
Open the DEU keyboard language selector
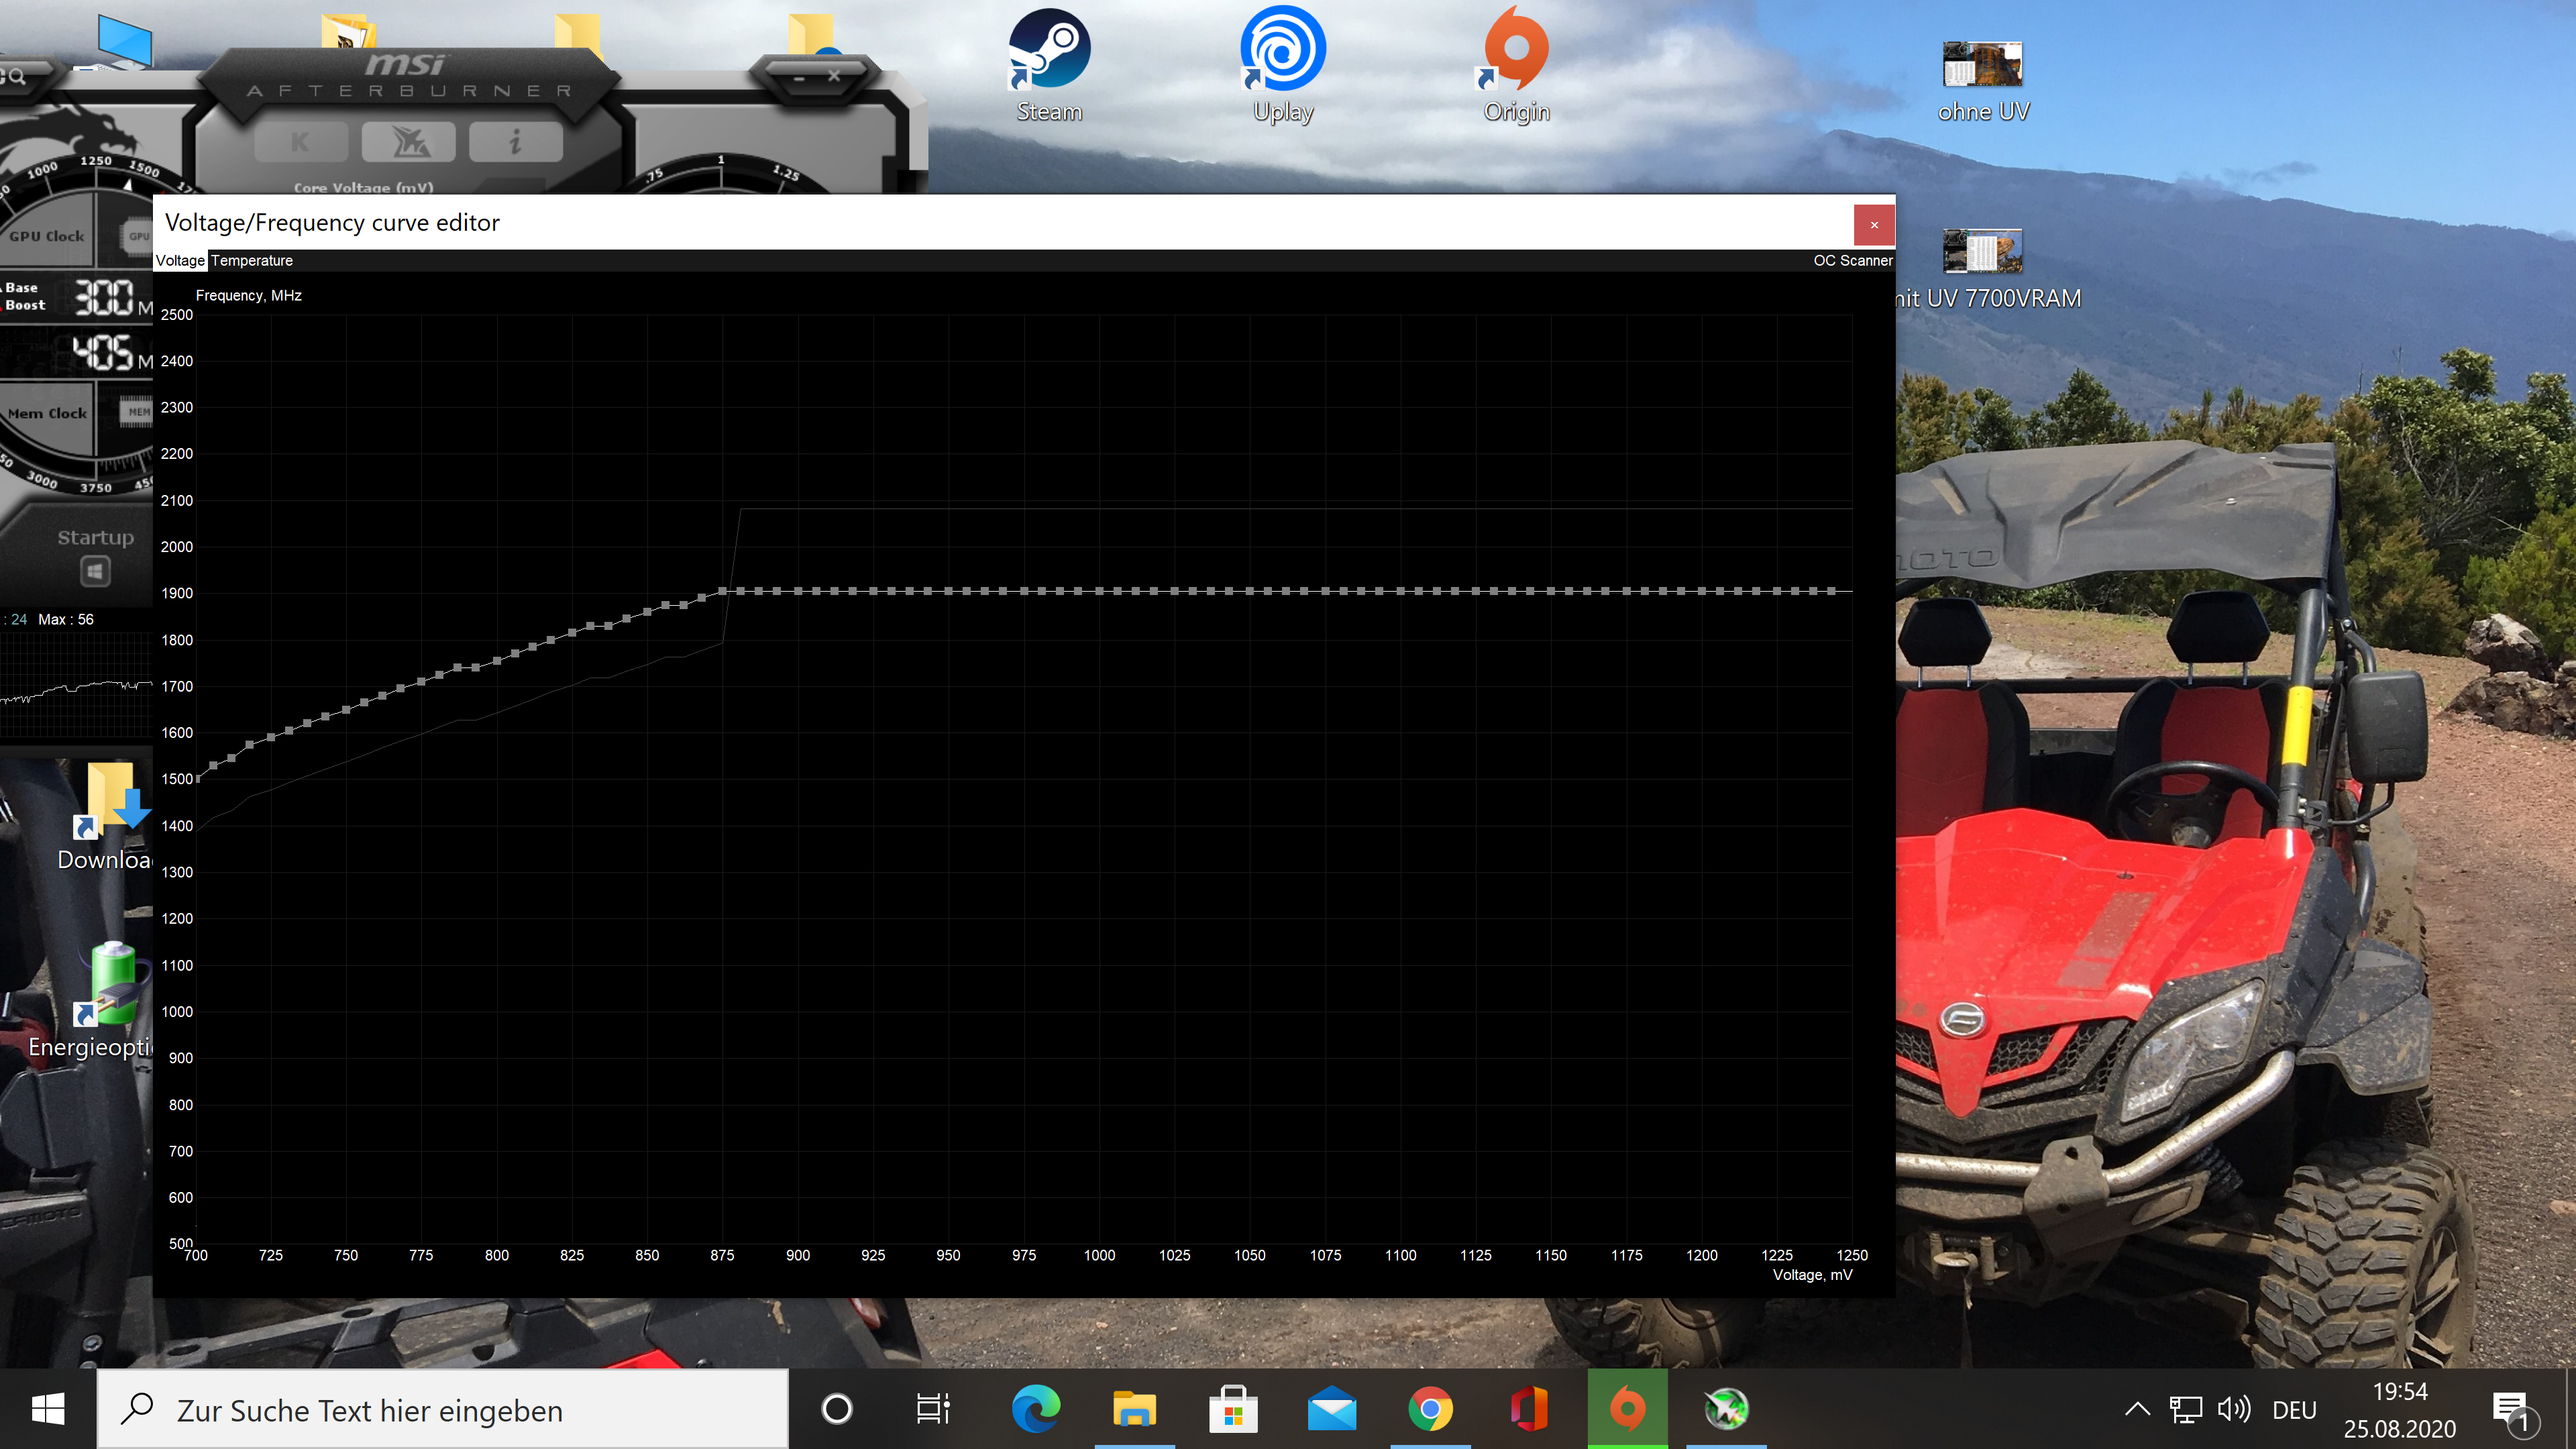coord(2294,1410)
